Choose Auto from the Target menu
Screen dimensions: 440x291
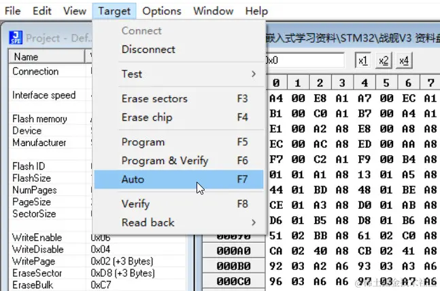[x=179, y=179]
